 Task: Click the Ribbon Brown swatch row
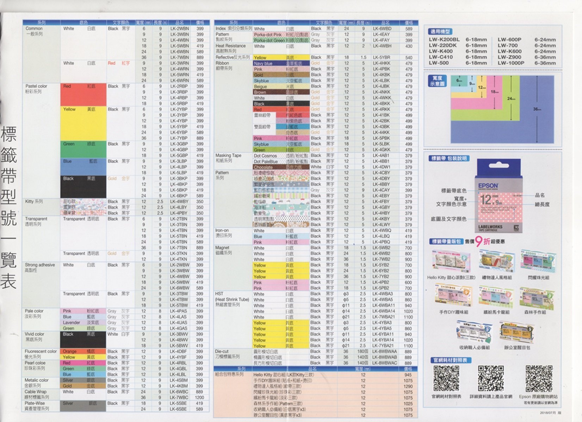281,92
